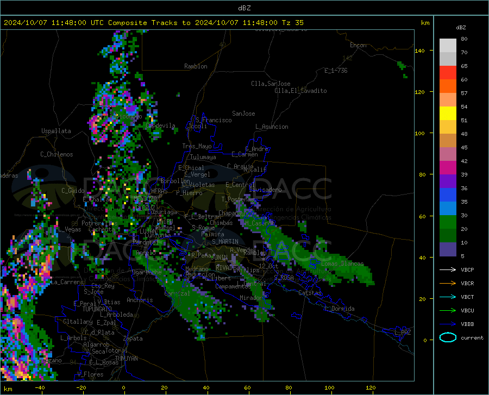Click the -40 tick on the bottom axis
The height and width of the screenshot is (395, 489).
(x=40, y=387)
